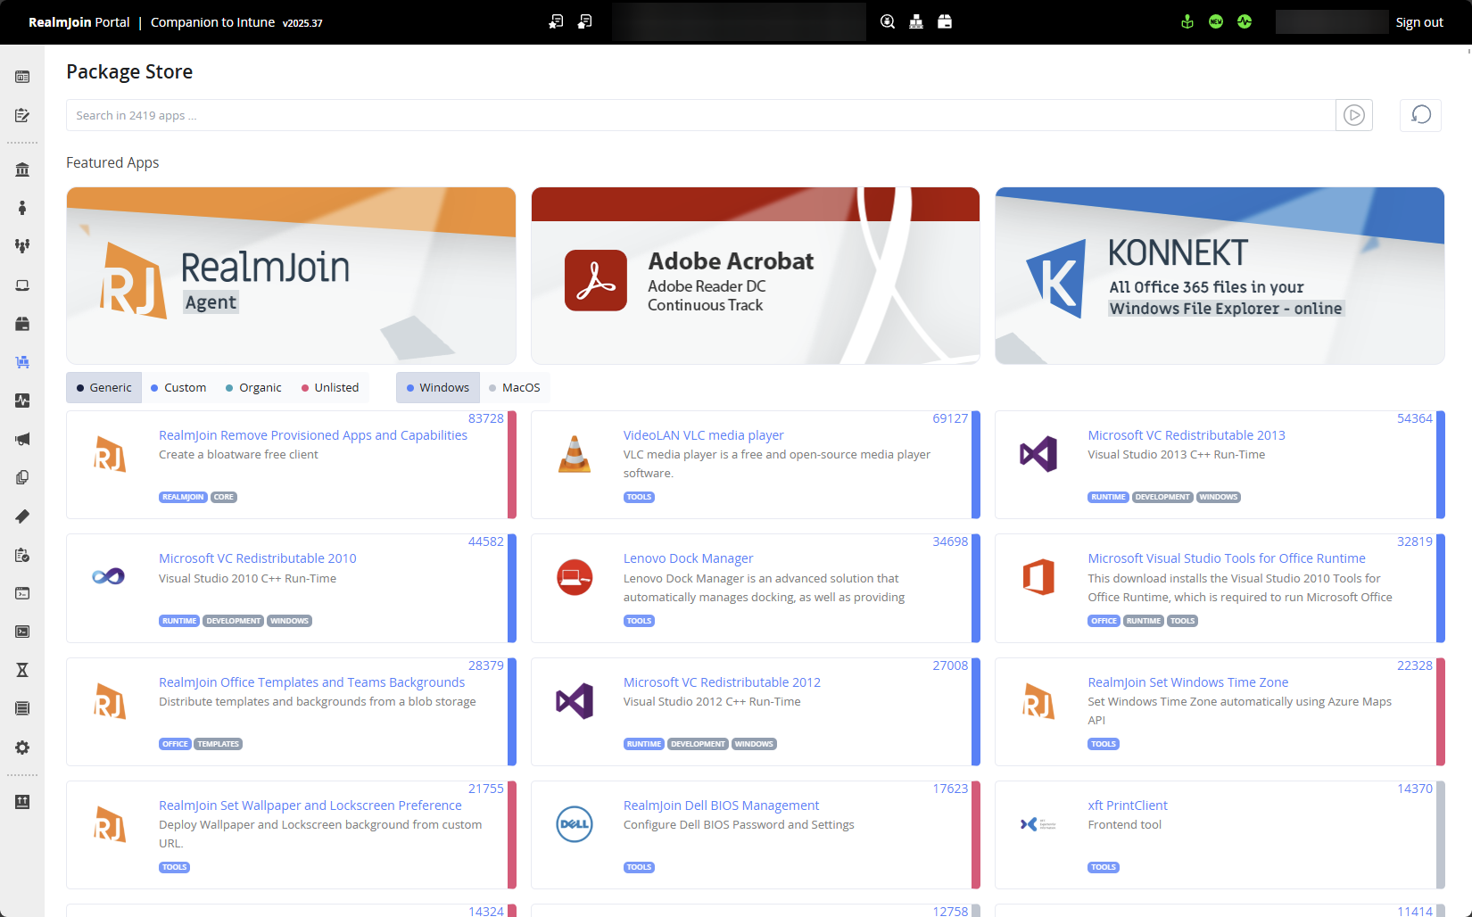The width and height of the screenshot is (1472, 917).
Task: Toggle the Organic package filter
Action: [x=253, y=388]
